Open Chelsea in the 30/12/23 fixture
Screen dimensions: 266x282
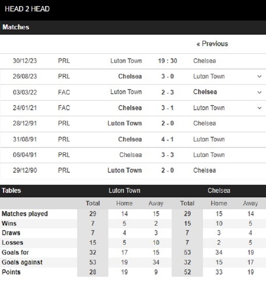[204, 61]
